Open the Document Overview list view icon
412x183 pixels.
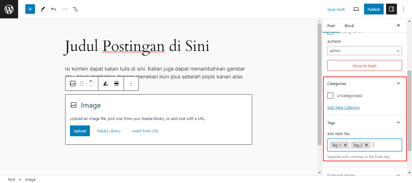point(75,9)
